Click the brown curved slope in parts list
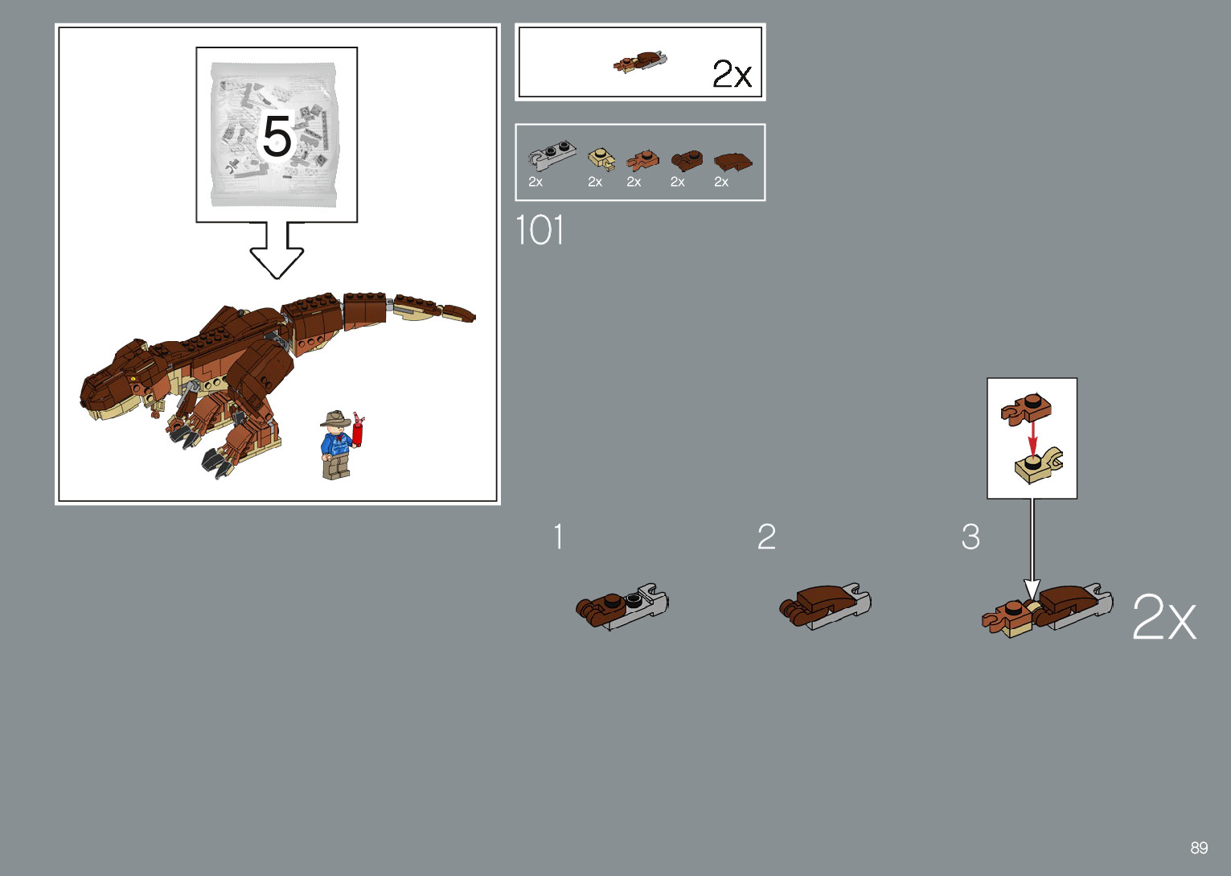The height and width of the screenshot is (876, 1231). click(x=732, y=162)
